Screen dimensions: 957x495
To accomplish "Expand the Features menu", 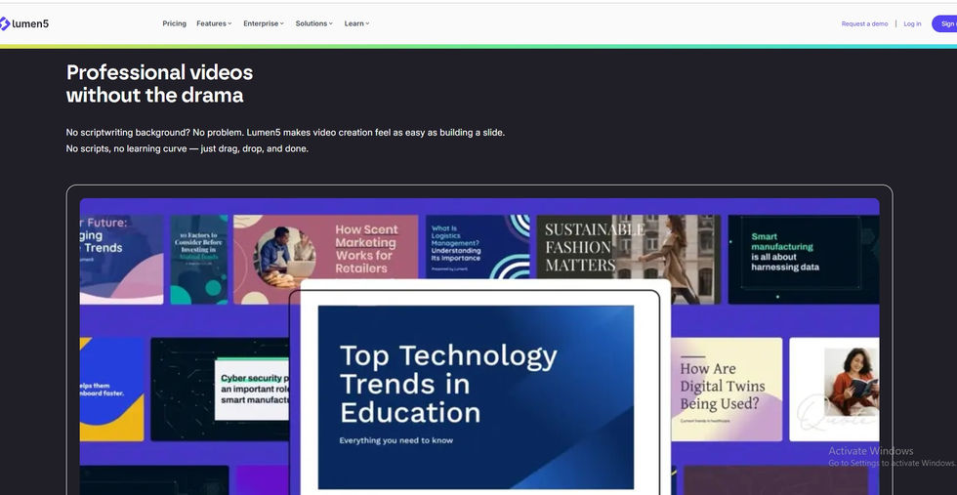I will coord(214,23).
